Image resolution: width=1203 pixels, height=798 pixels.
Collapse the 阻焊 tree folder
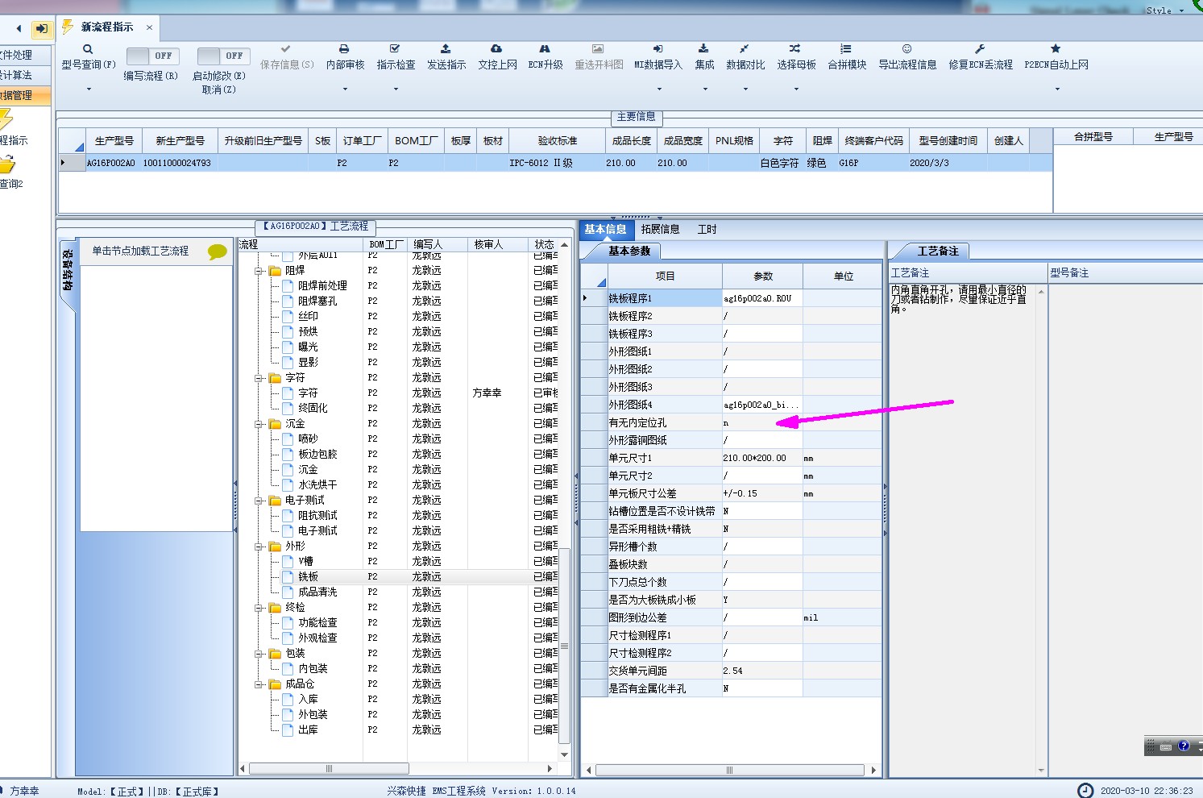[x=259, y=271]
